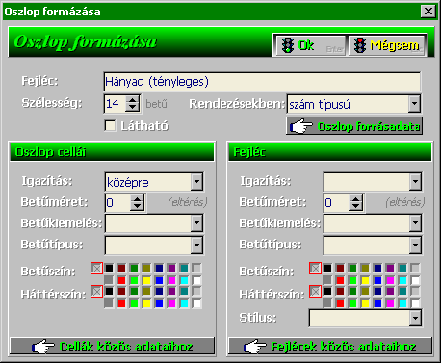Pick dark green as header background color

[x=352, y=292]
